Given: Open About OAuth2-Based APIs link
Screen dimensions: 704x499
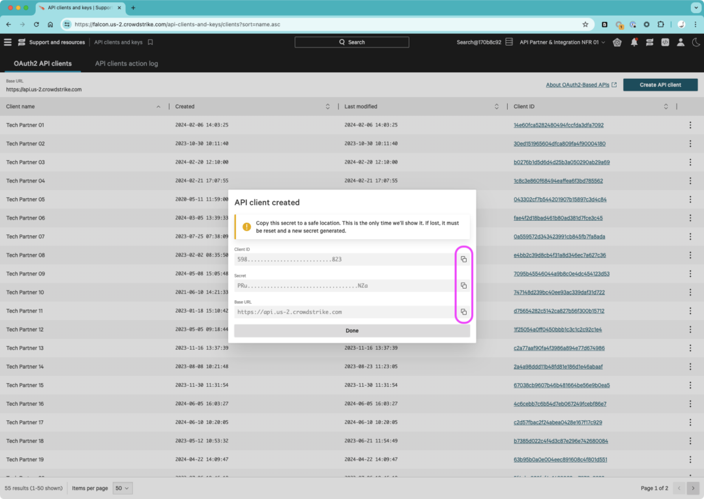Looking at the screenshot, I should coord(581,85).
